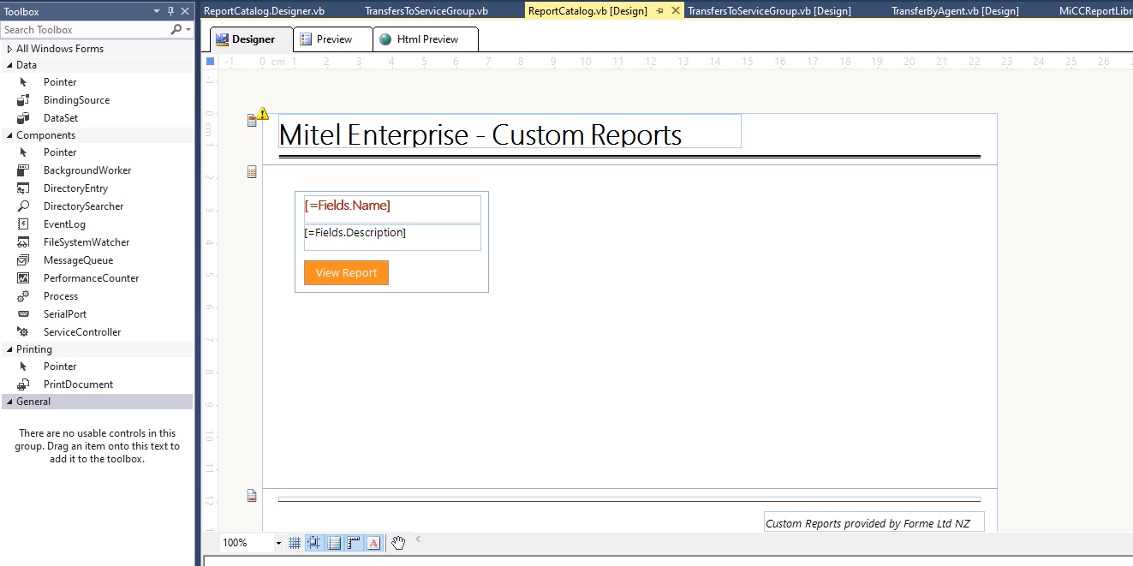The image size is (1133, 566).
Task: Activate the hand pan tool
Action: (x=398, y=542)
